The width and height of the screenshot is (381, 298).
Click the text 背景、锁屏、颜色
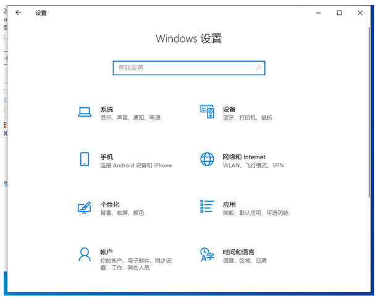click(x=122, y=213)
